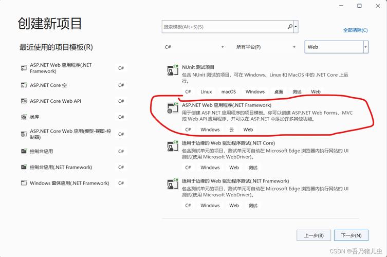
Task: Choose recent ASP.NET Core Web API template
Action: (73, 101)
